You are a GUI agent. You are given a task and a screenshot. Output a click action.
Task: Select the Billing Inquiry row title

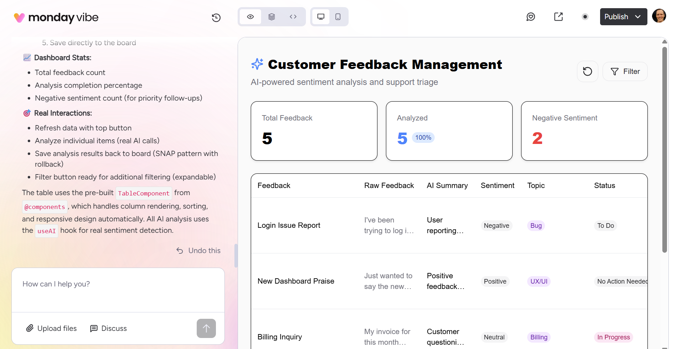280,337
